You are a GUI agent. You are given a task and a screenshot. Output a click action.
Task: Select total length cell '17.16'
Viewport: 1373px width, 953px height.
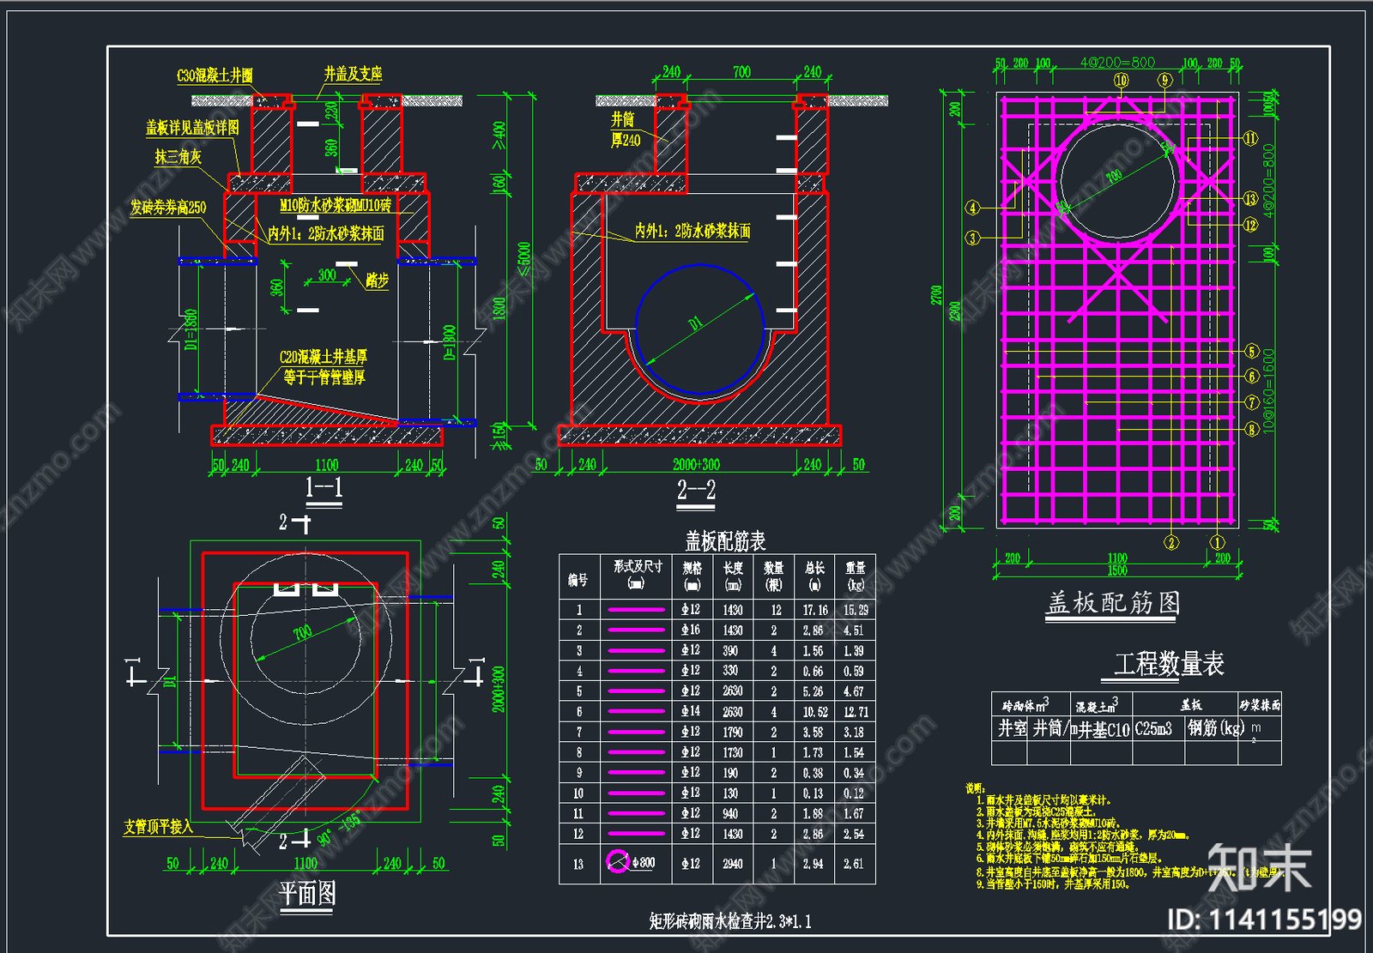coord(815,610)
